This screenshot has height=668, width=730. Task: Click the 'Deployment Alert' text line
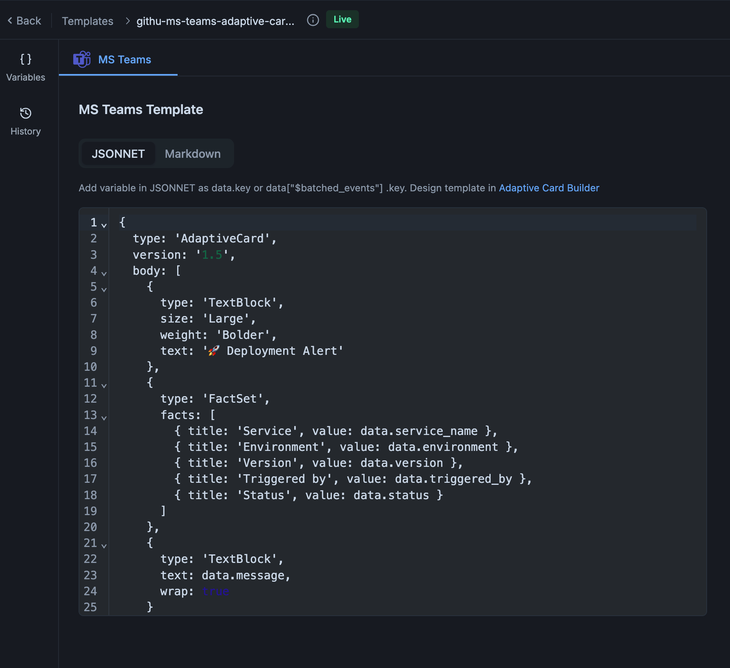(252, 351)
